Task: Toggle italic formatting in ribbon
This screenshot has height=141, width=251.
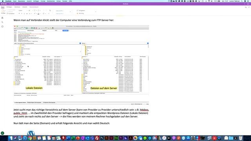Action: (x=22, y=14)
